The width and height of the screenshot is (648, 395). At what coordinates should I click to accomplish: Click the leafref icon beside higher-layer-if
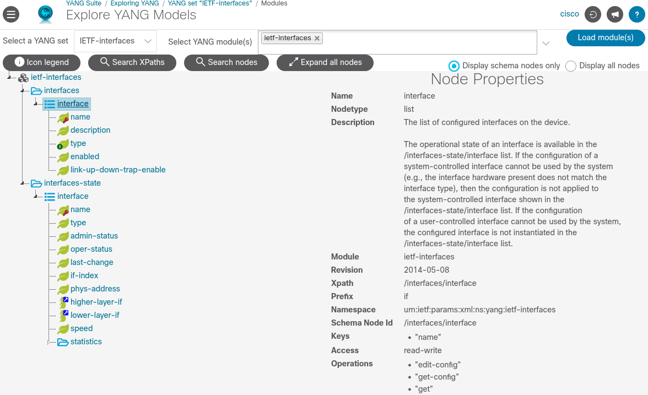tap(63, 302)
